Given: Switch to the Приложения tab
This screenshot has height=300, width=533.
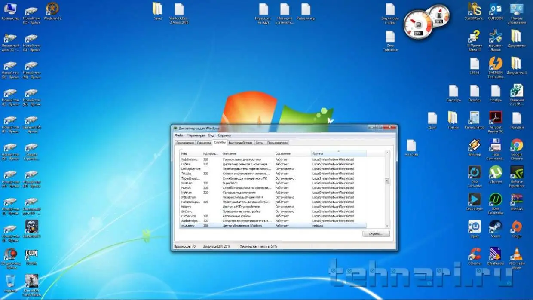Looking at the screenshot, I should pos(185,143).
